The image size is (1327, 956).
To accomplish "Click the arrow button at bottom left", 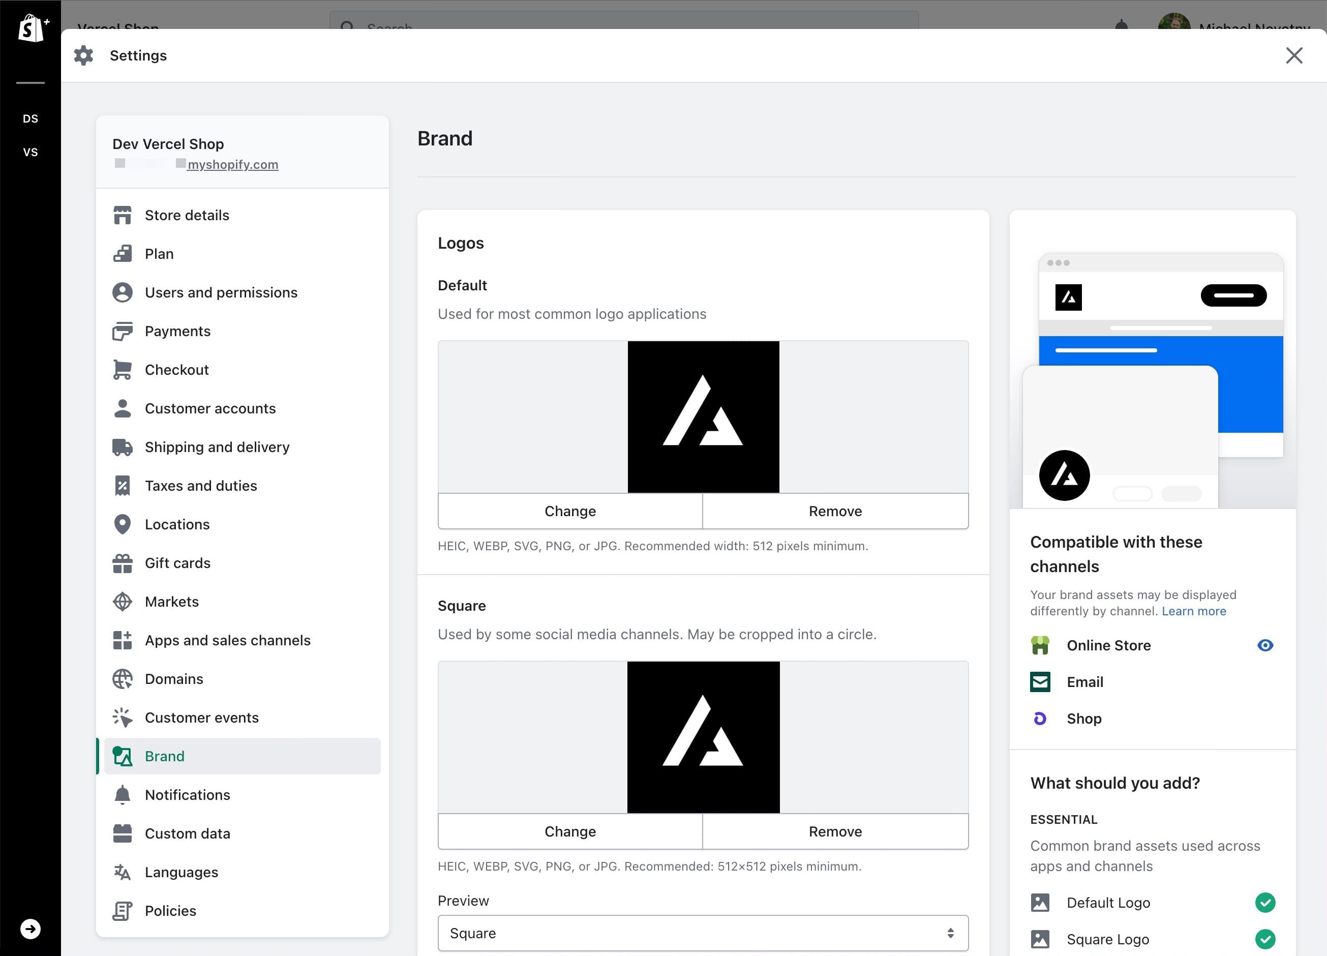I will 31,929.
